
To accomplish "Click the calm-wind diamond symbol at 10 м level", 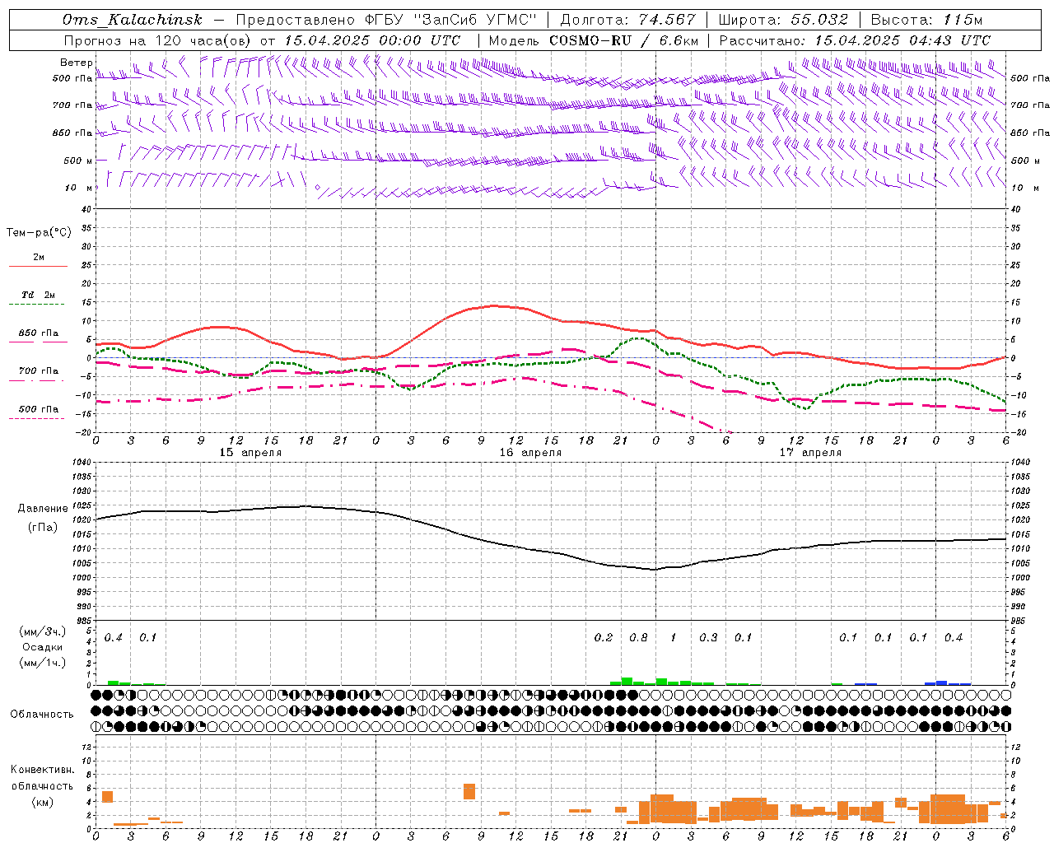I will coord(318,188).
